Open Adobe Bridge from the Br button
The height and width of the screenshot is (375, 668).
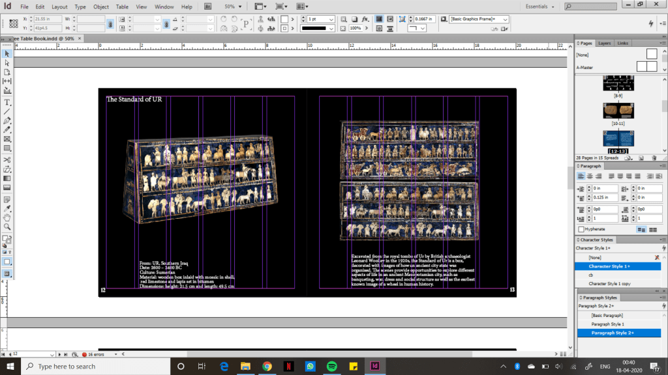(209, 7)
